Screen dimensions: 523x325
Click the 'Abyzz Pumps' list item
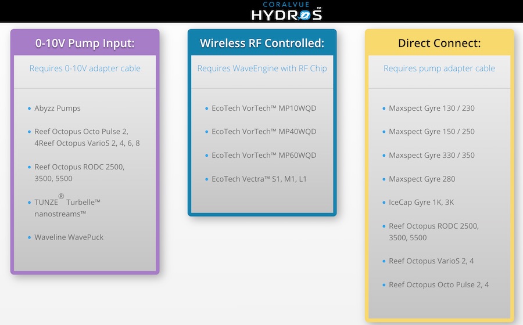coord(58,108)
